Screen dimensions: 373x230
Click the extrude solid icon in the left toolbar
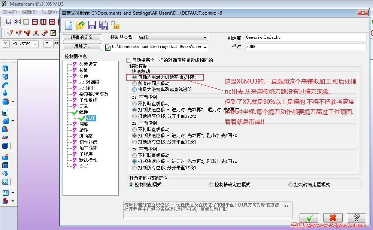coord(5,69)
